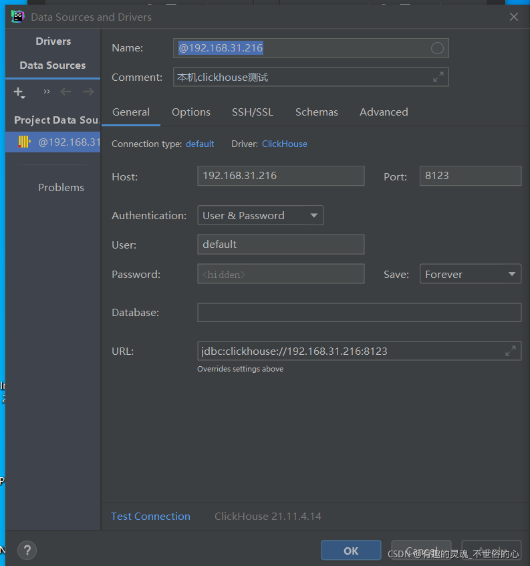Select Data Sources in the sidebar
The image size is (530, 566).
click(53, 65)
